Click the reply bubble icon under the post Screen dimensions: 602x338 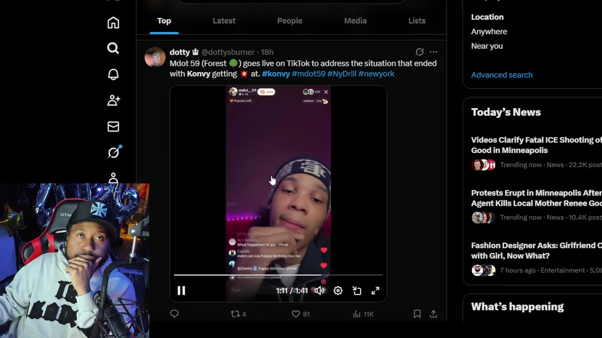point(174,314)
